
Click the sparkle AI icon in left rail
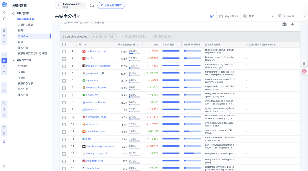coord(4,85)
